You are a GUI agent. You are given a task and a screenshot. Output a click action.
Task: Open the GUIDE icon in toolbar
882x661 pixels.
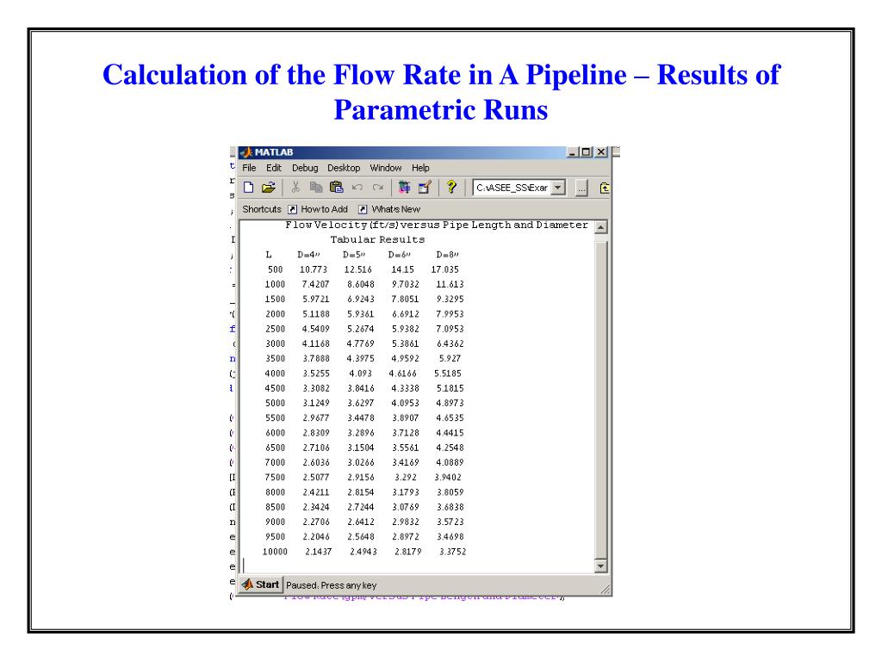coord(425,187)
